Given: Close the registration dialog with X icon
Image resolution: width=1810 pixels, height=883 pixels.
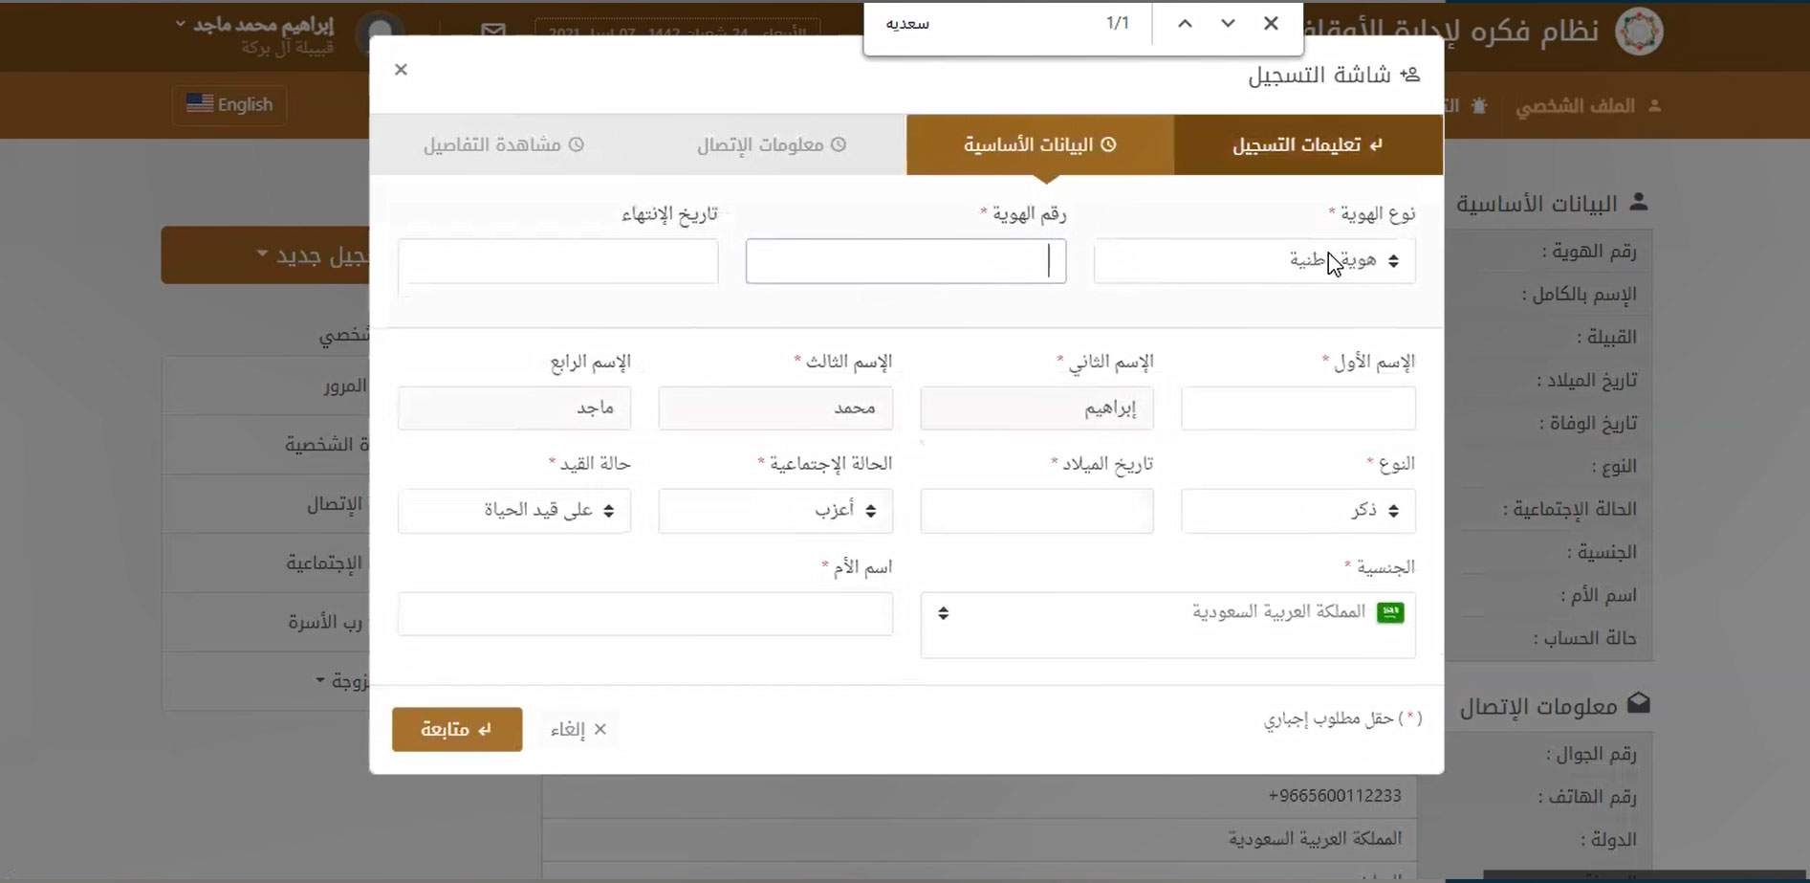Looking at the screenshot, I should point(401,70).
